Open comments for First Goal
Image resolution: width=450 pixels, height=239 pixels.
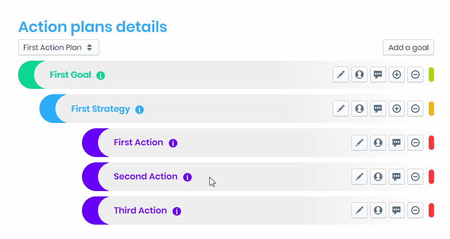[x=378, y=75]
